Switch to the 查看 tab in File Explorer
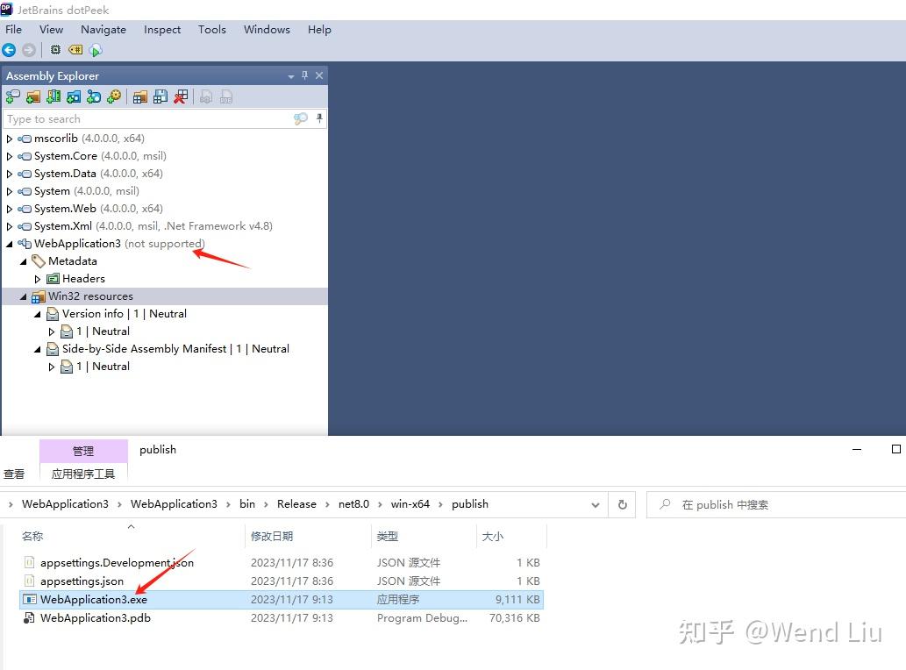This screenshot has width=906, height=670. [x=13, y=474]
